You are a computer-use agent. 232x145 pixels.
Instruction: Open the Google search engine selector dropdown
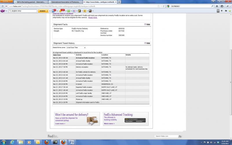coord(168,6)
